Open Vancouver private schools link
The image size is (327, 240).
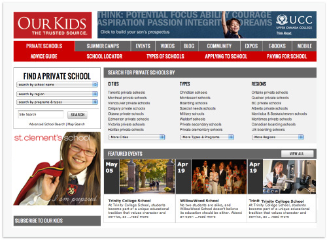pyautogui.click(x=129, y=103)
